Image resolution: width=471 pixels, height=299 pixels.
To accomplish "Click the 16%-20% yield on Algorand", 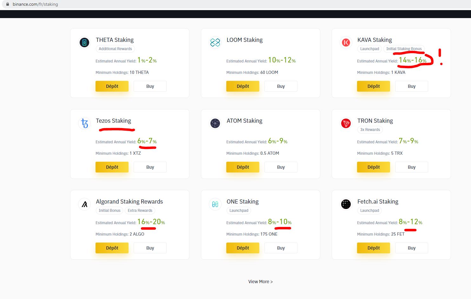I will (x=151, y=222).
